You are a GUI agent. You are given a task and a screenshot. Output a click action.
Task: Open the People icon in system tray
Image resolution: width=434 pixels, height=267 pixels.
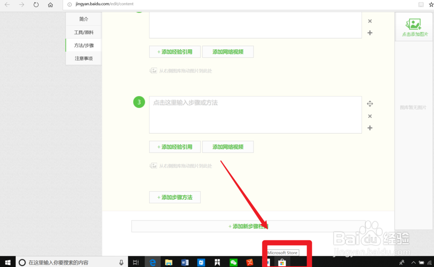pyautogui.click(x=402, y=262)
